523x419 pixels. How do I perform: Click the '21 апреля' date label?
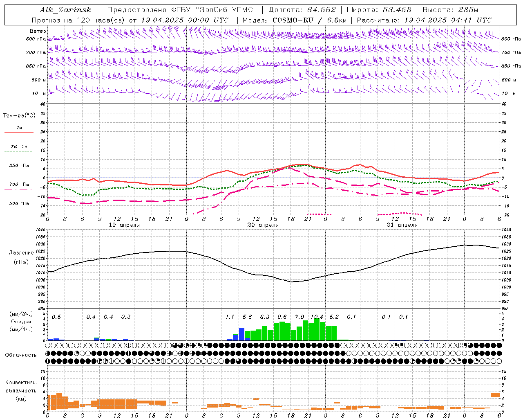point(402,225)
